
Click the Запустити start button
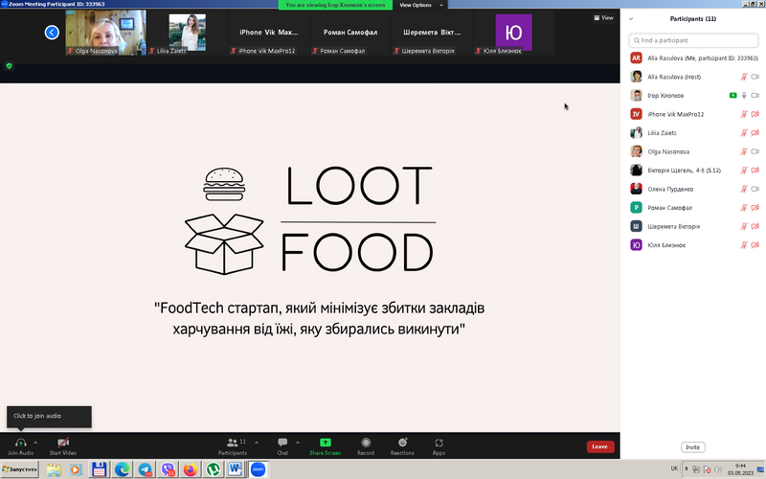(19, 469)
